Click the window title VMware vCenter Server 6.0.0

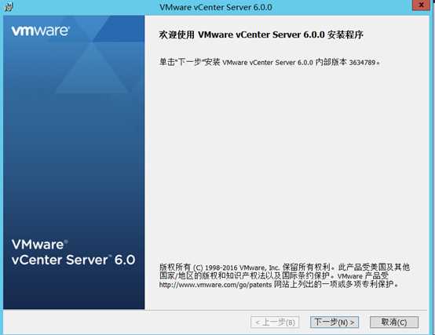[216, 7]
